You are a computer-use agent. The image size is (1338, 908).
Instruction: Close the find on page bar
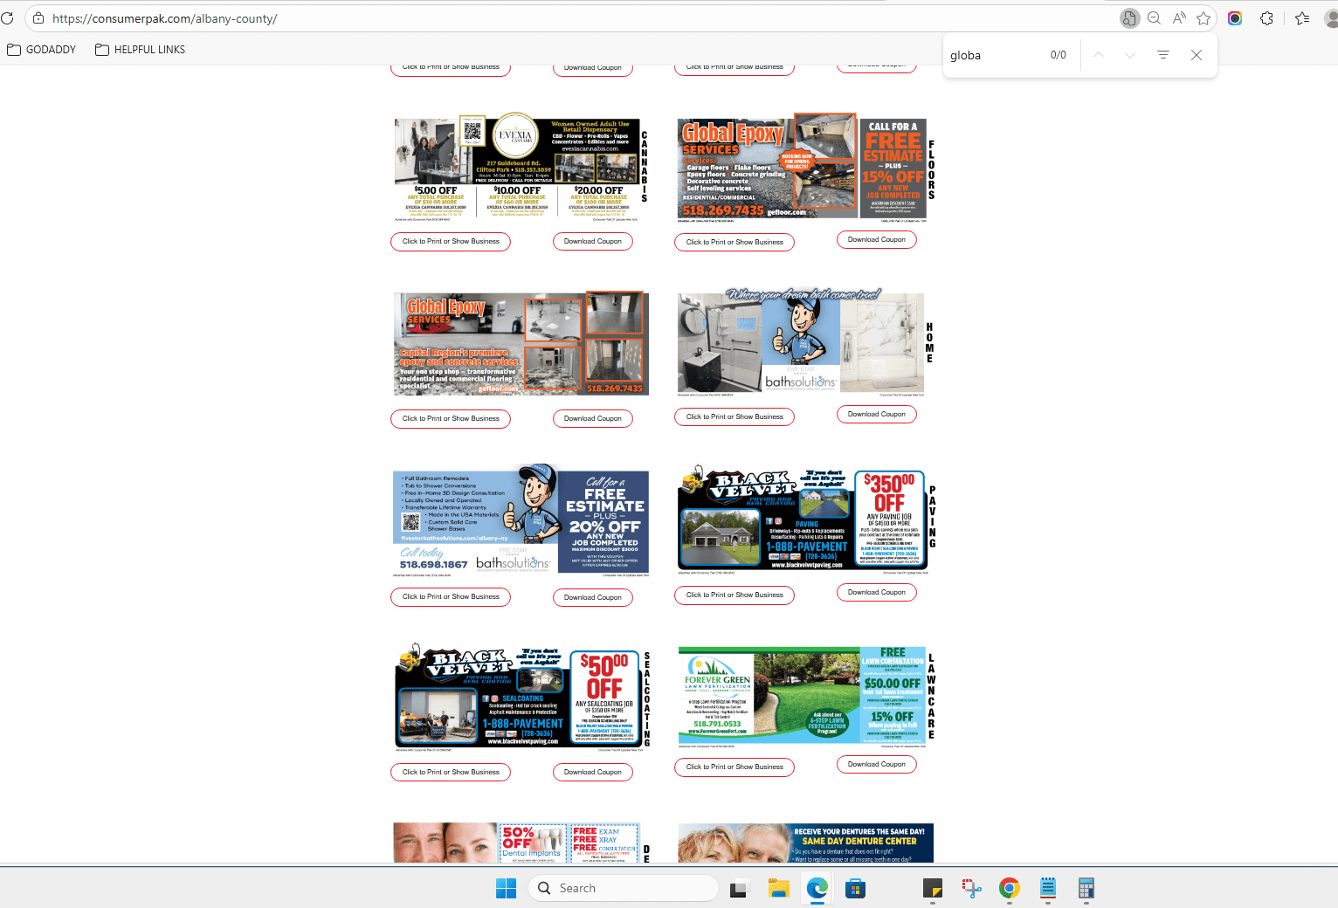[x=1197, y=55]
